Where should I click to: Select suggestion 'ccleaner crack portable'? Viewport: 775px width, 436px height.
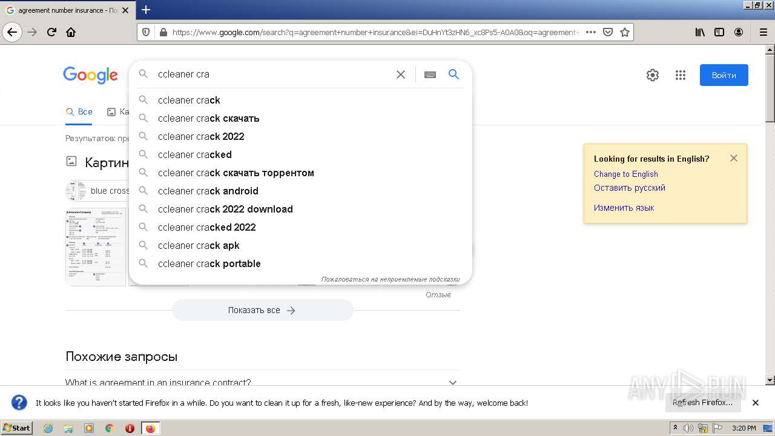(x=300, y=263)
